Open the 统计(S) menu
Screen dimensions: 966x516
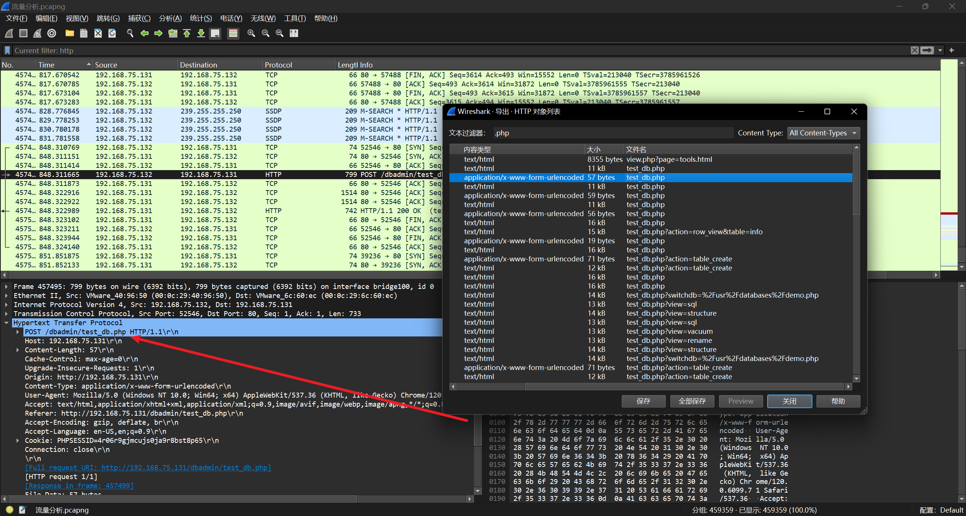[200, 18]
